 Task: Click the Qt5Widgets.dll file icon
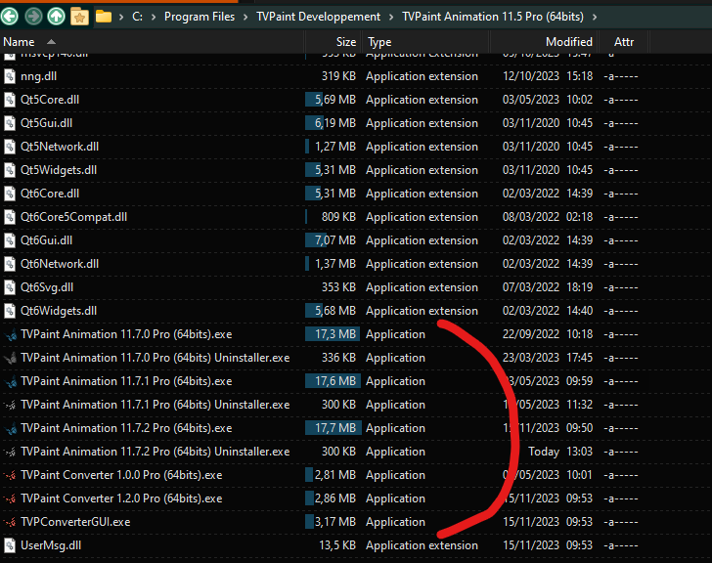10,170
